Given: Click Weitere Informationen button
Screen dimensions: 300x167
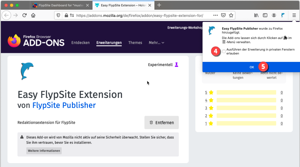Looking at the screenshot, I should 44,151.
